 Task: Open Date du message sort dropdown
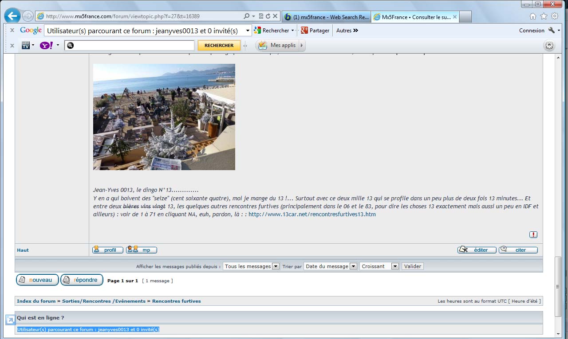click(x=331, y=266)
